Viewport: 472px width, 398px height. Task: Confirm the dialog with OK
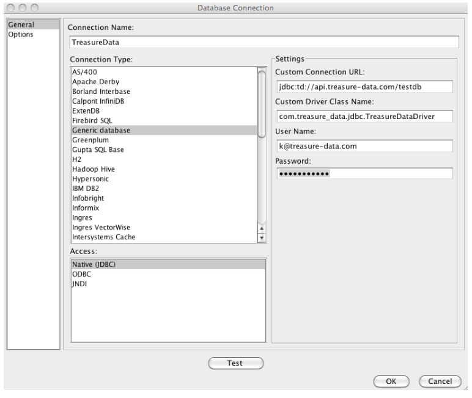point(391,381)
